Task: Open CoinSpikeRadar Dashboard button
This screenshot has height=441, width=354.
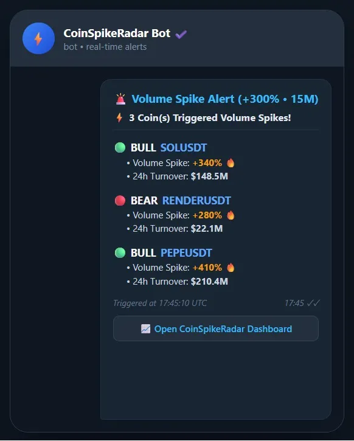Action: coord(216,328)
